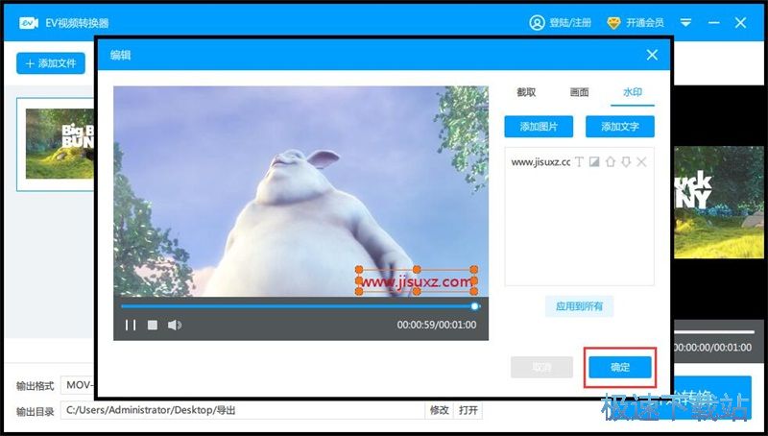Close the EV视频转换器 main window
The height and width of the screenshot is (436, 768).
pyautogui.click(x=740, y=22)
